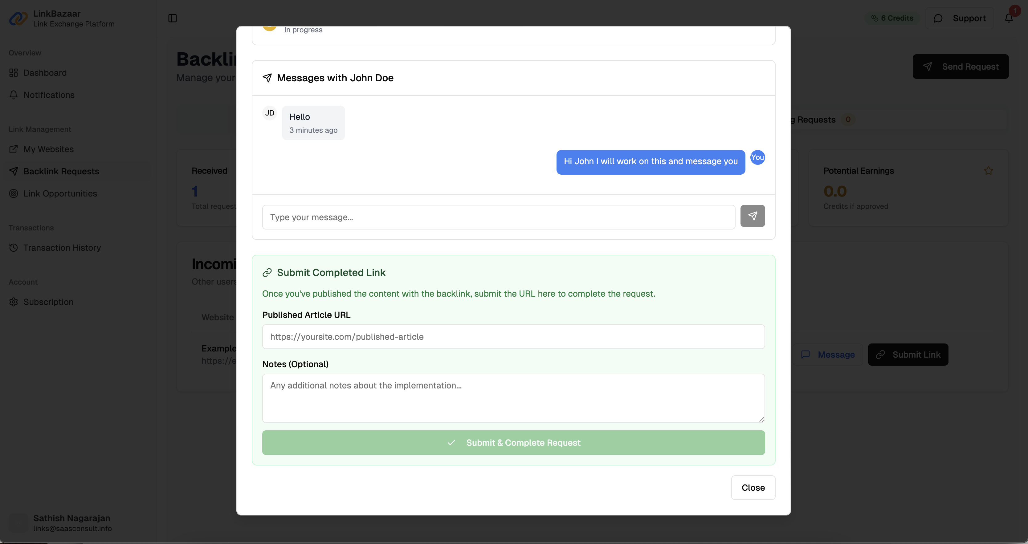Open Backlink Requests section

click(61, 171)
